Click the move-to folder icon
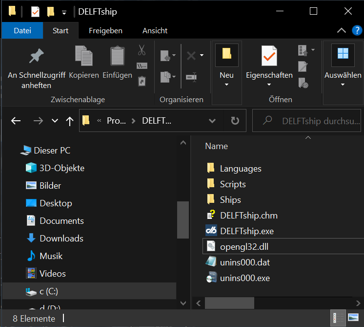 pyautogui.click(x=165, y=56)
